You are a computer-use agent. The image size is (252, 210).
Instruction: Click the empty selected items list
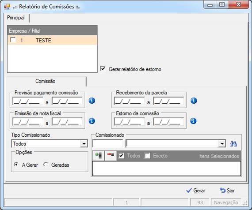167,169
